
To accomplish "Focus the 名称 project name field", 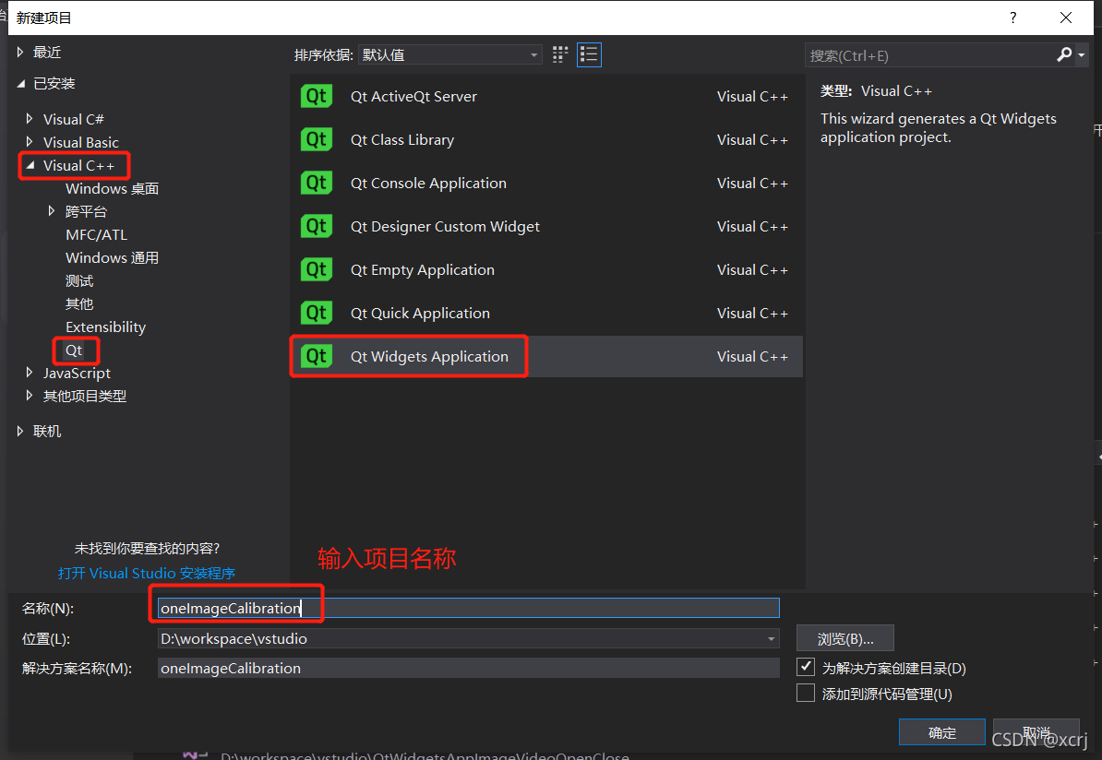I will (x=468, y=609).
